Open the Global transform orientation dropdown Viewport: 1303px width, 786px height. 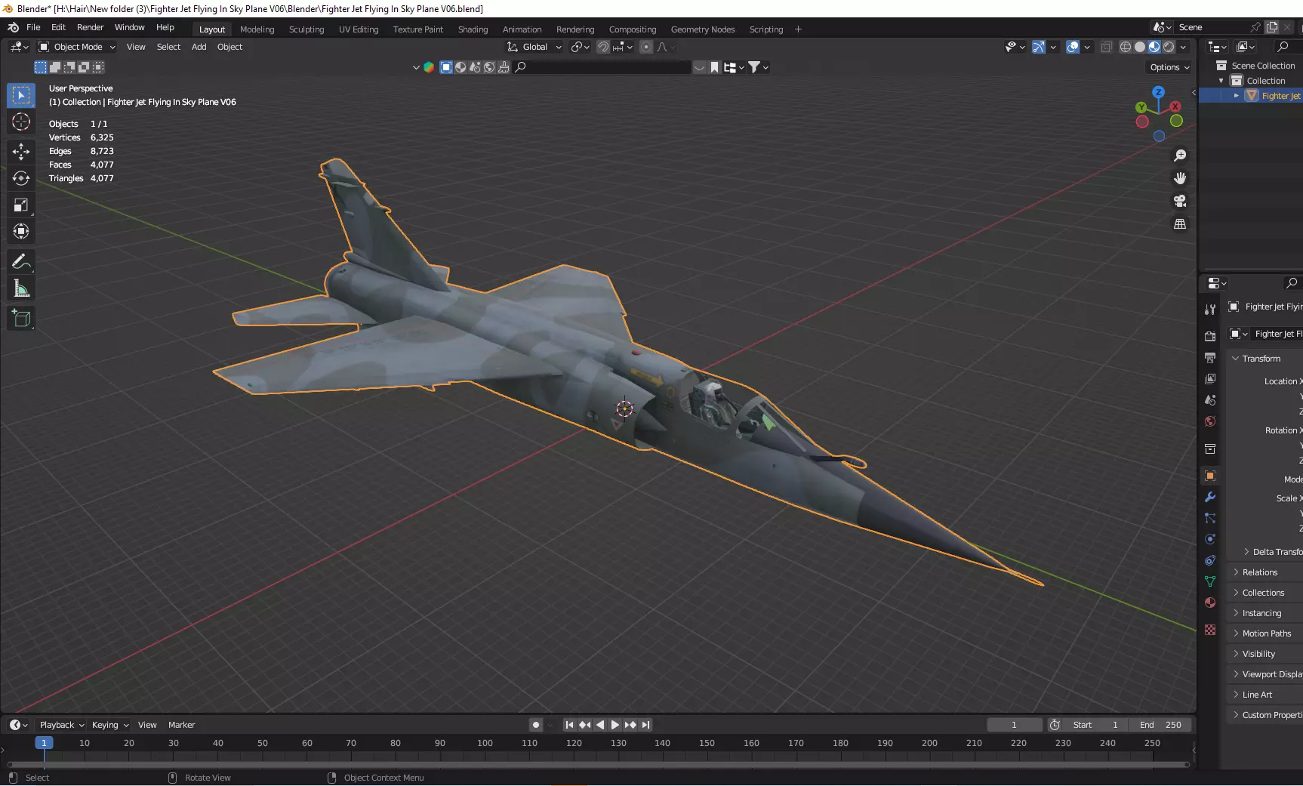[x=534, y=47]
